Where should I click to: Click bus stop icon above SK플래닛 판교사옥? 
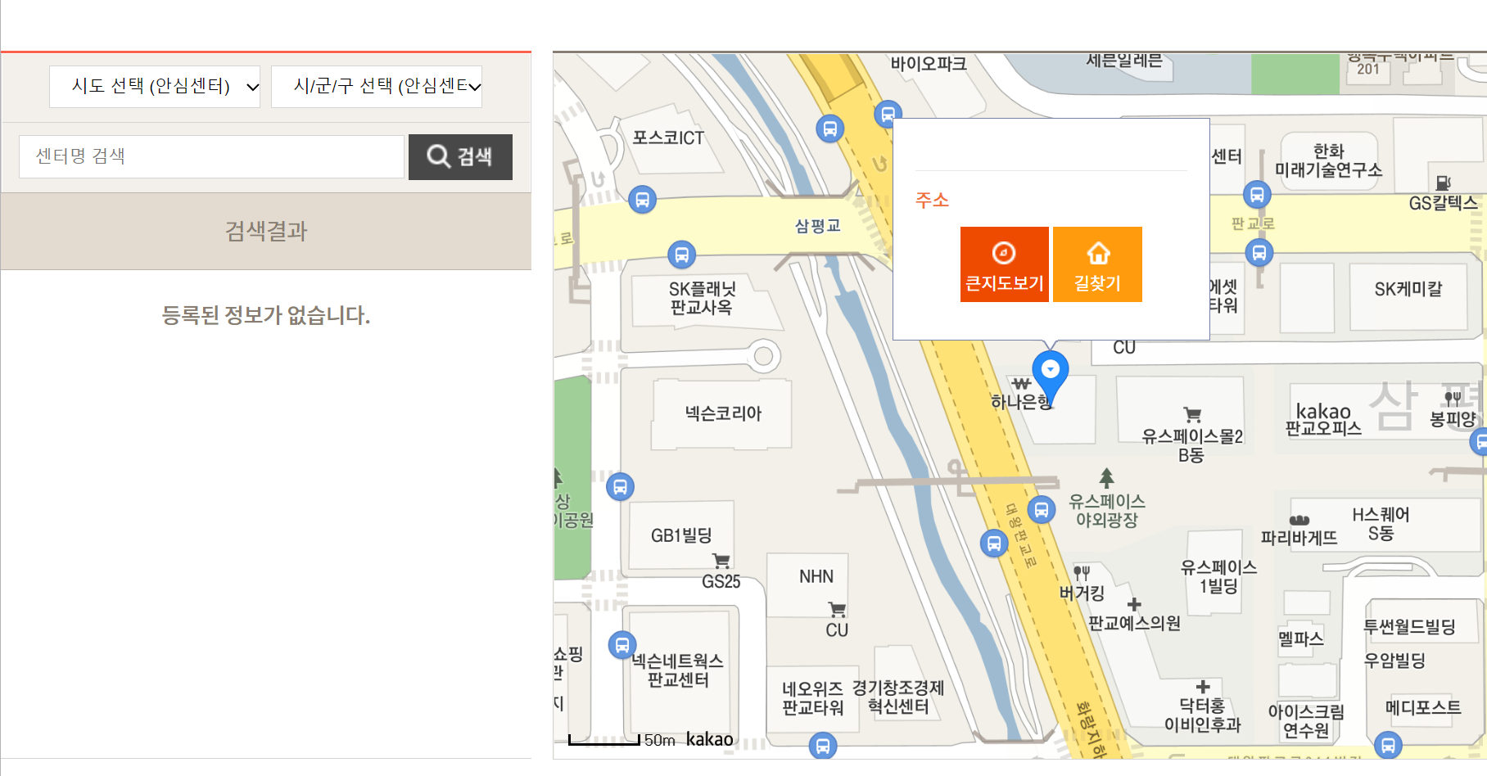(681, 255)
